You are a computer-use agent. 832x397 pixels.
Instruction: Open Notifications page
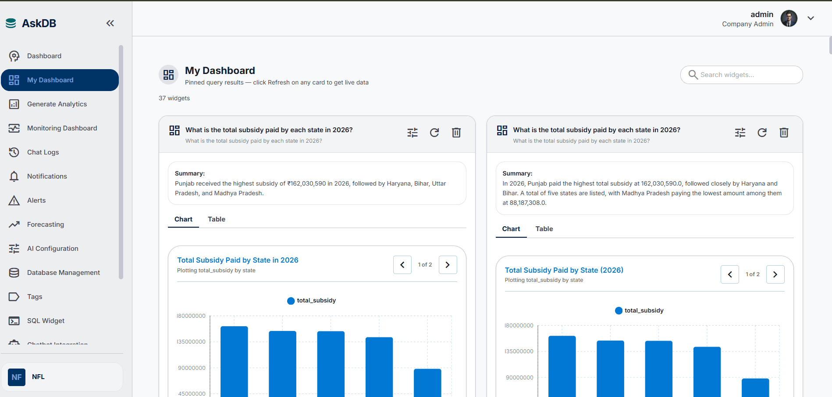pyautogui.click(x=60, y=176)
